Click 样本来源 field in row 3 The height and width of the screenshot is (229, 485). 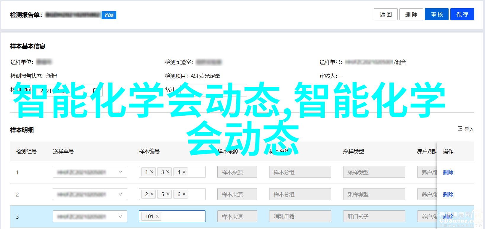[237, 216]
